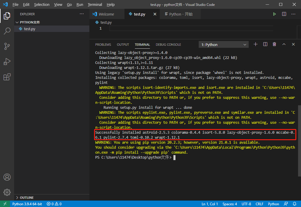Switch to the Welcome tab
This screenshot has height=207, width=301.
[107, 14]
